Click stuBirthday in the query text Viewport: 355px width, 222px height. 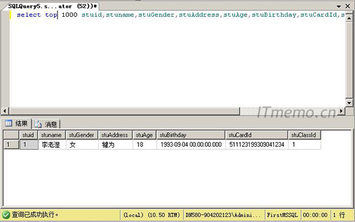pos(274,15)
